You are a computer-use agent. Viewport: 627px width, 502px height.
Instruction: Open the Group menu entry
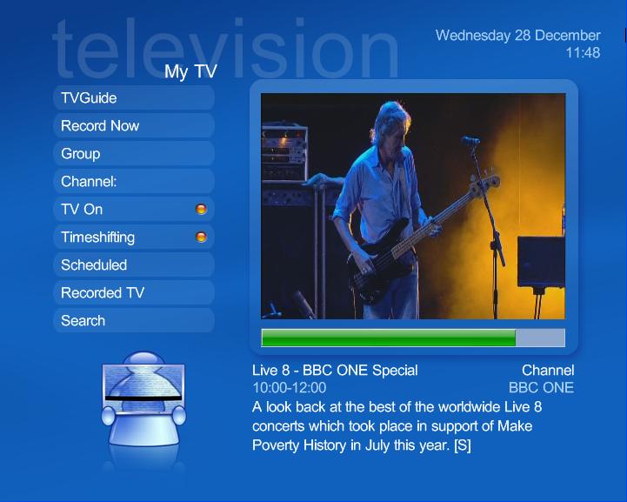tap(134, 154)
